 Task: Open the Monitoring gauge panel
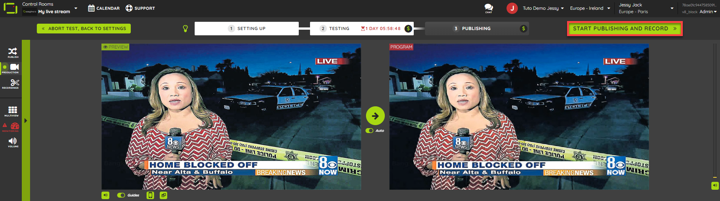15,126
